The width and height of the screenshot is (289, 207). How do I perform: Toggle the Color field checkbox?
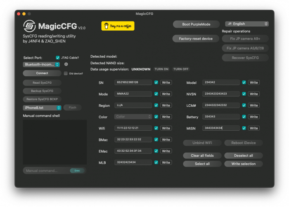tap(156, 117)
